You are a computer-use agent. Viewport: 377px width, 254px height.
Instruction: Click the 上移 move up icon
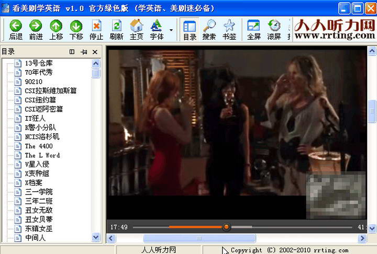[56, 26]
